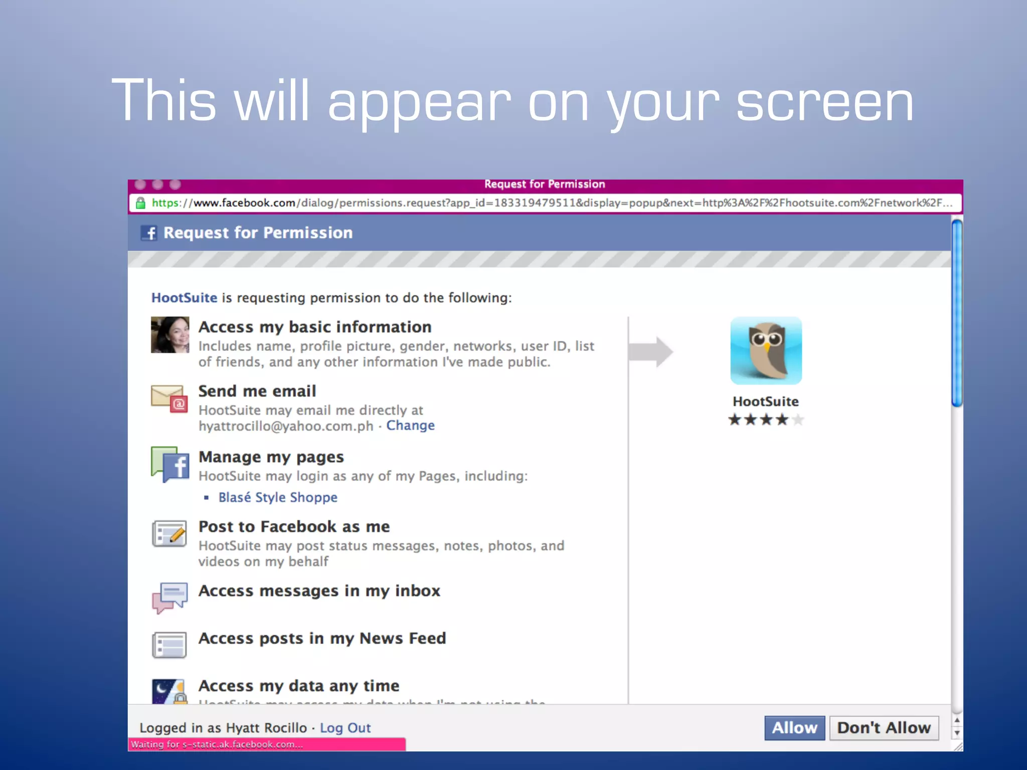Click 'Access posts in my News Feed' heading
The height and width of the screenshot is (770, 1027).
click(322, 639)
